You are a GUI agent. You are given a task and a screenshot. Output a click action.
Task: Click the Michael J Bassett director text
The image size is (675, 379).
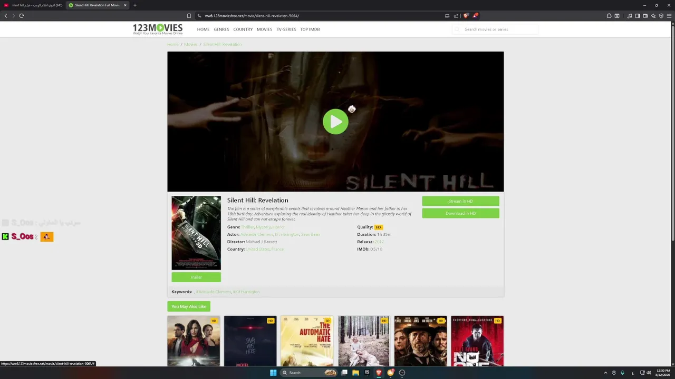tap(261, 242)
